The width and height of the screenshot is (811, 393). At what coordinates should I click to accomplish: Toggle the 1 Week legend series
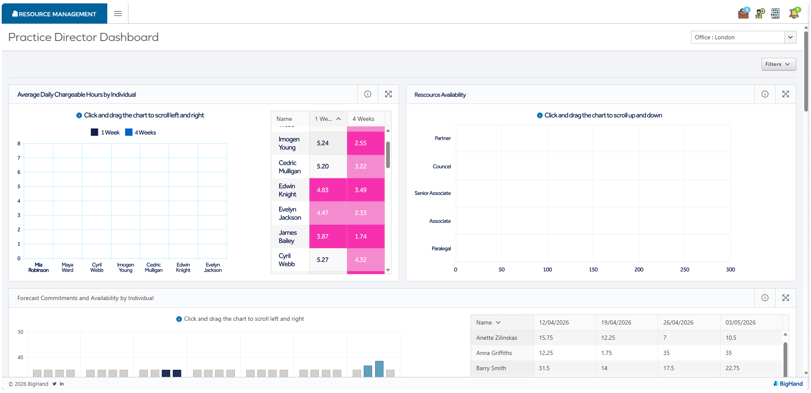(105, 132)
